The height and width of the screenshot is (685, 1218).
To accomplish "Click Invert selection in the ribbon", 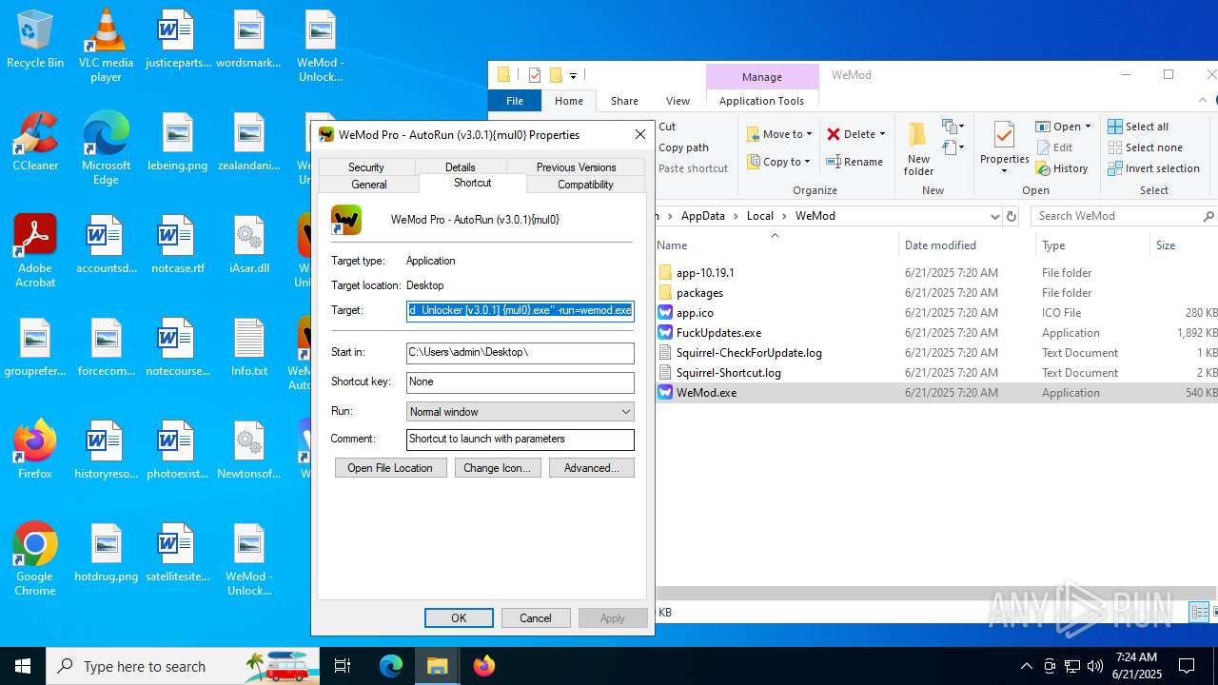I will click(x=1153, y=168).
